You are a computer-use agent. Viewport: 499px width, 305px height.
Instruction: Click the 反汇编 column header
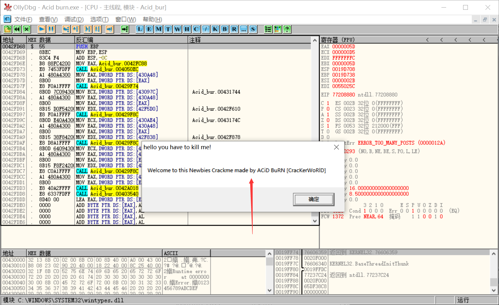(x=131, y=40)
